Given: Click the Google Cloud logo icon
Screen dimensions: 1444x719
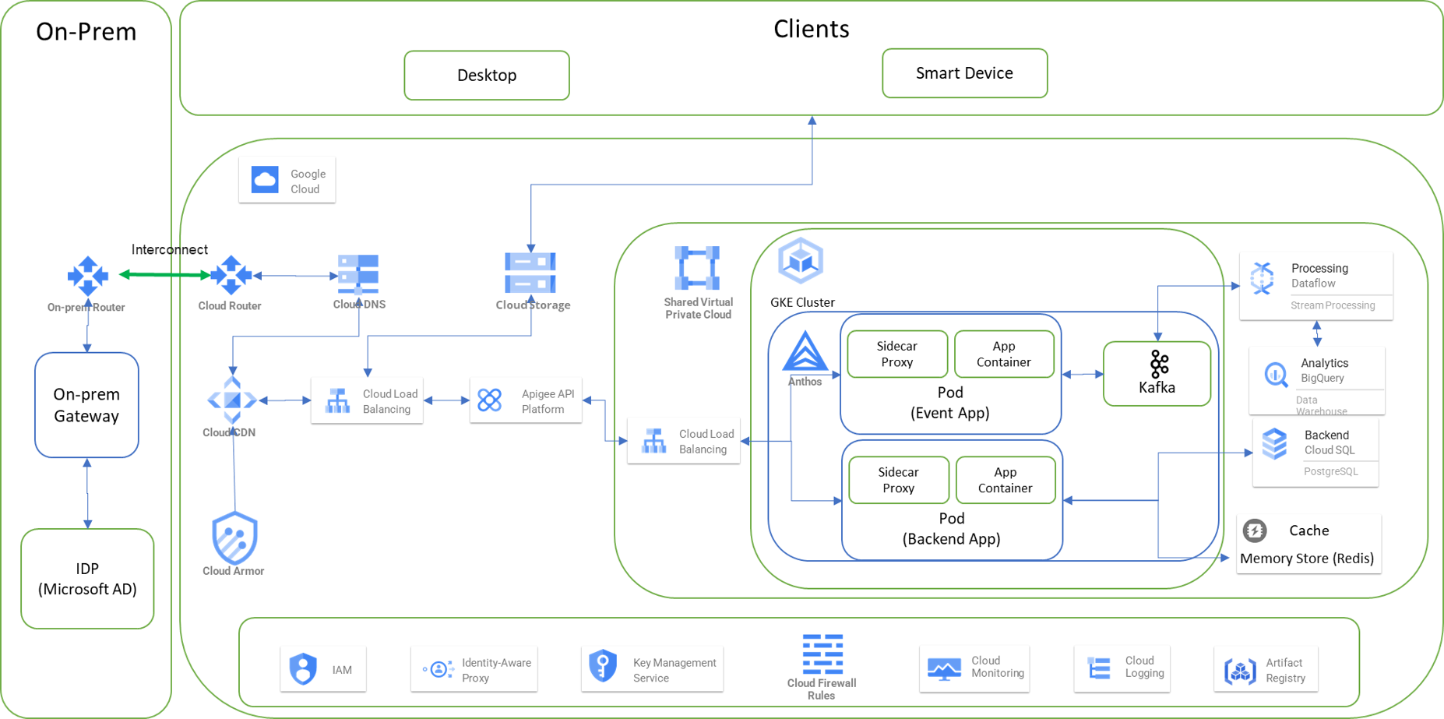Looking at the screenshot, I should pos(265,180).
